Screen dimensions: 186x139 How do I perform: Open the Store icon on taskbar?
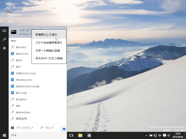click(x=89, y=135)
